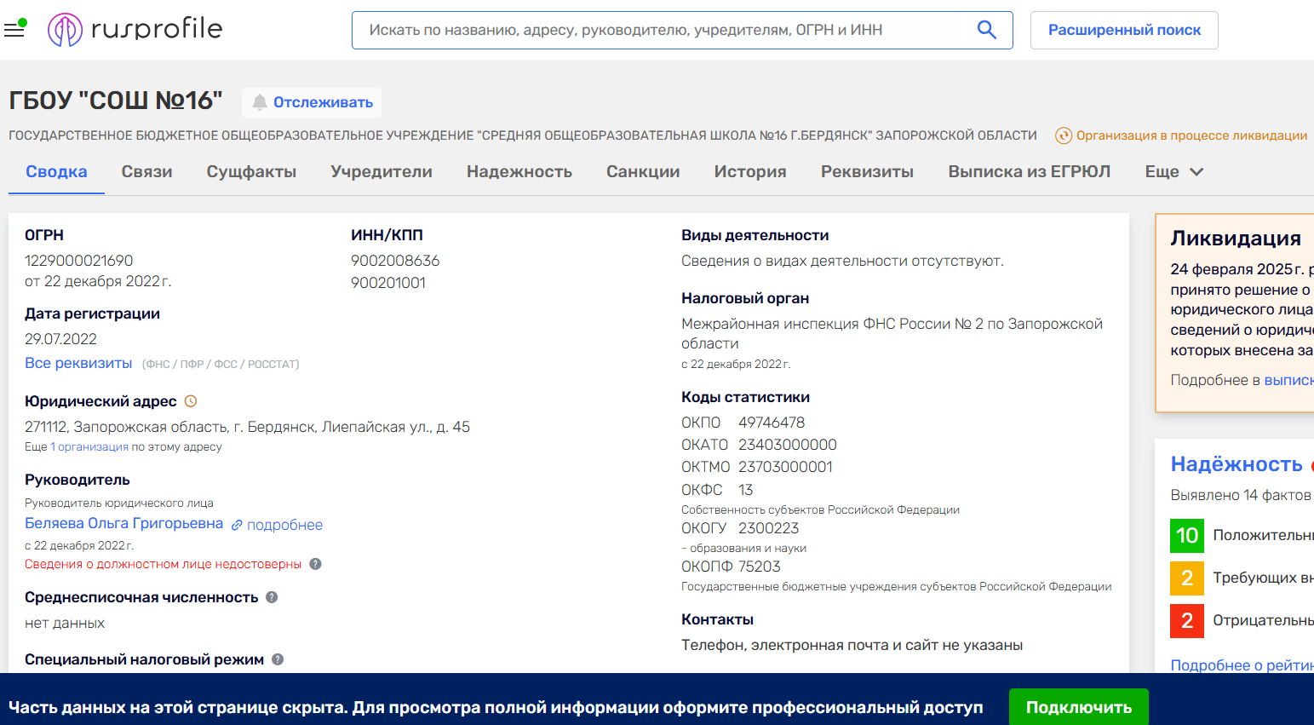Screen dimensions: 1314x725
Task: Open Все реквизиты link
Action: 78,363
